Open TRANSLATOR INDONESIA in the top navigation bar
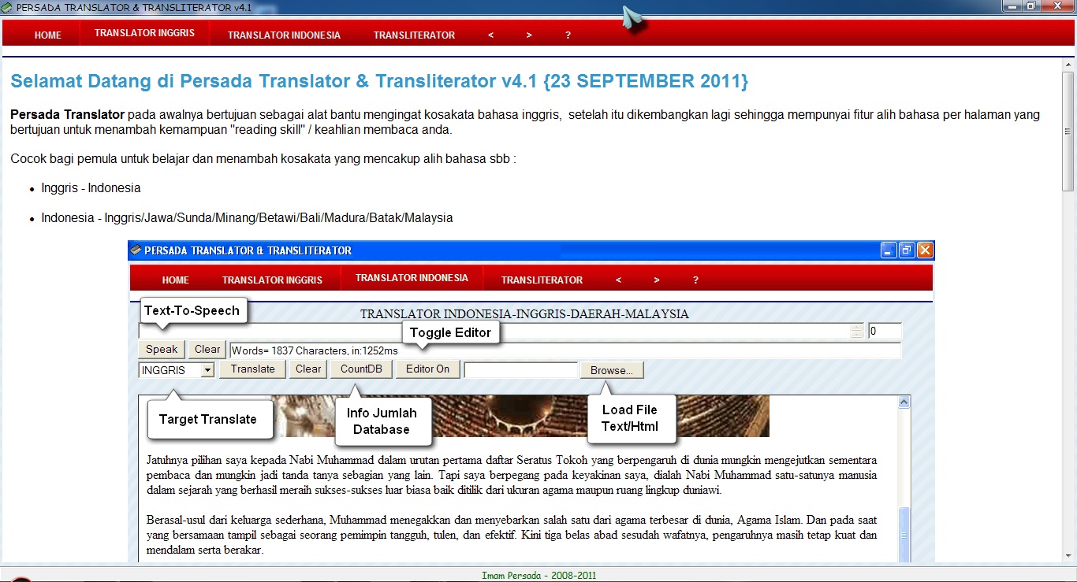 click(284, 35)
